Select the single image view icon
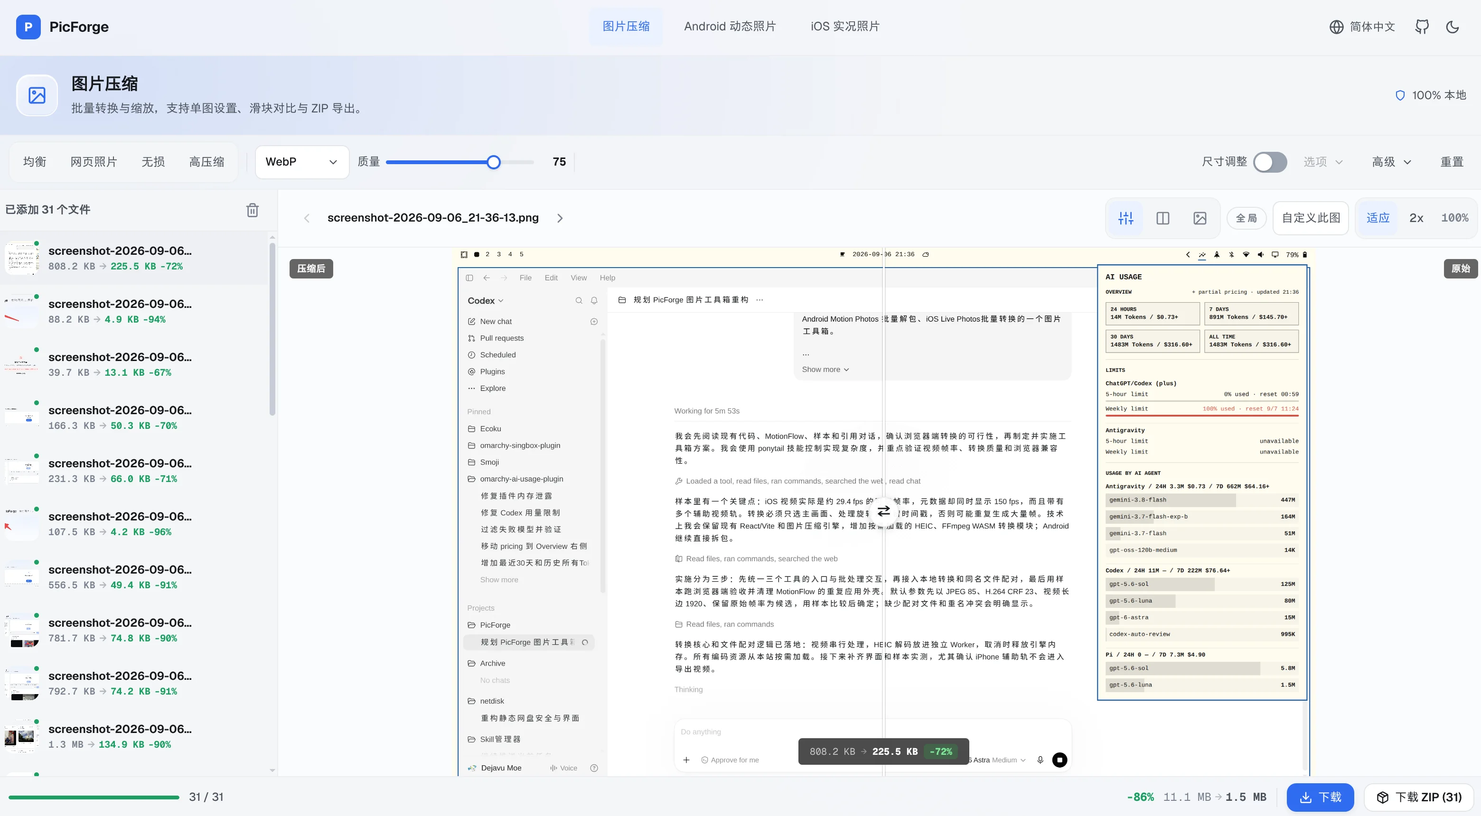1481x816 pixels. (1200, 218)
